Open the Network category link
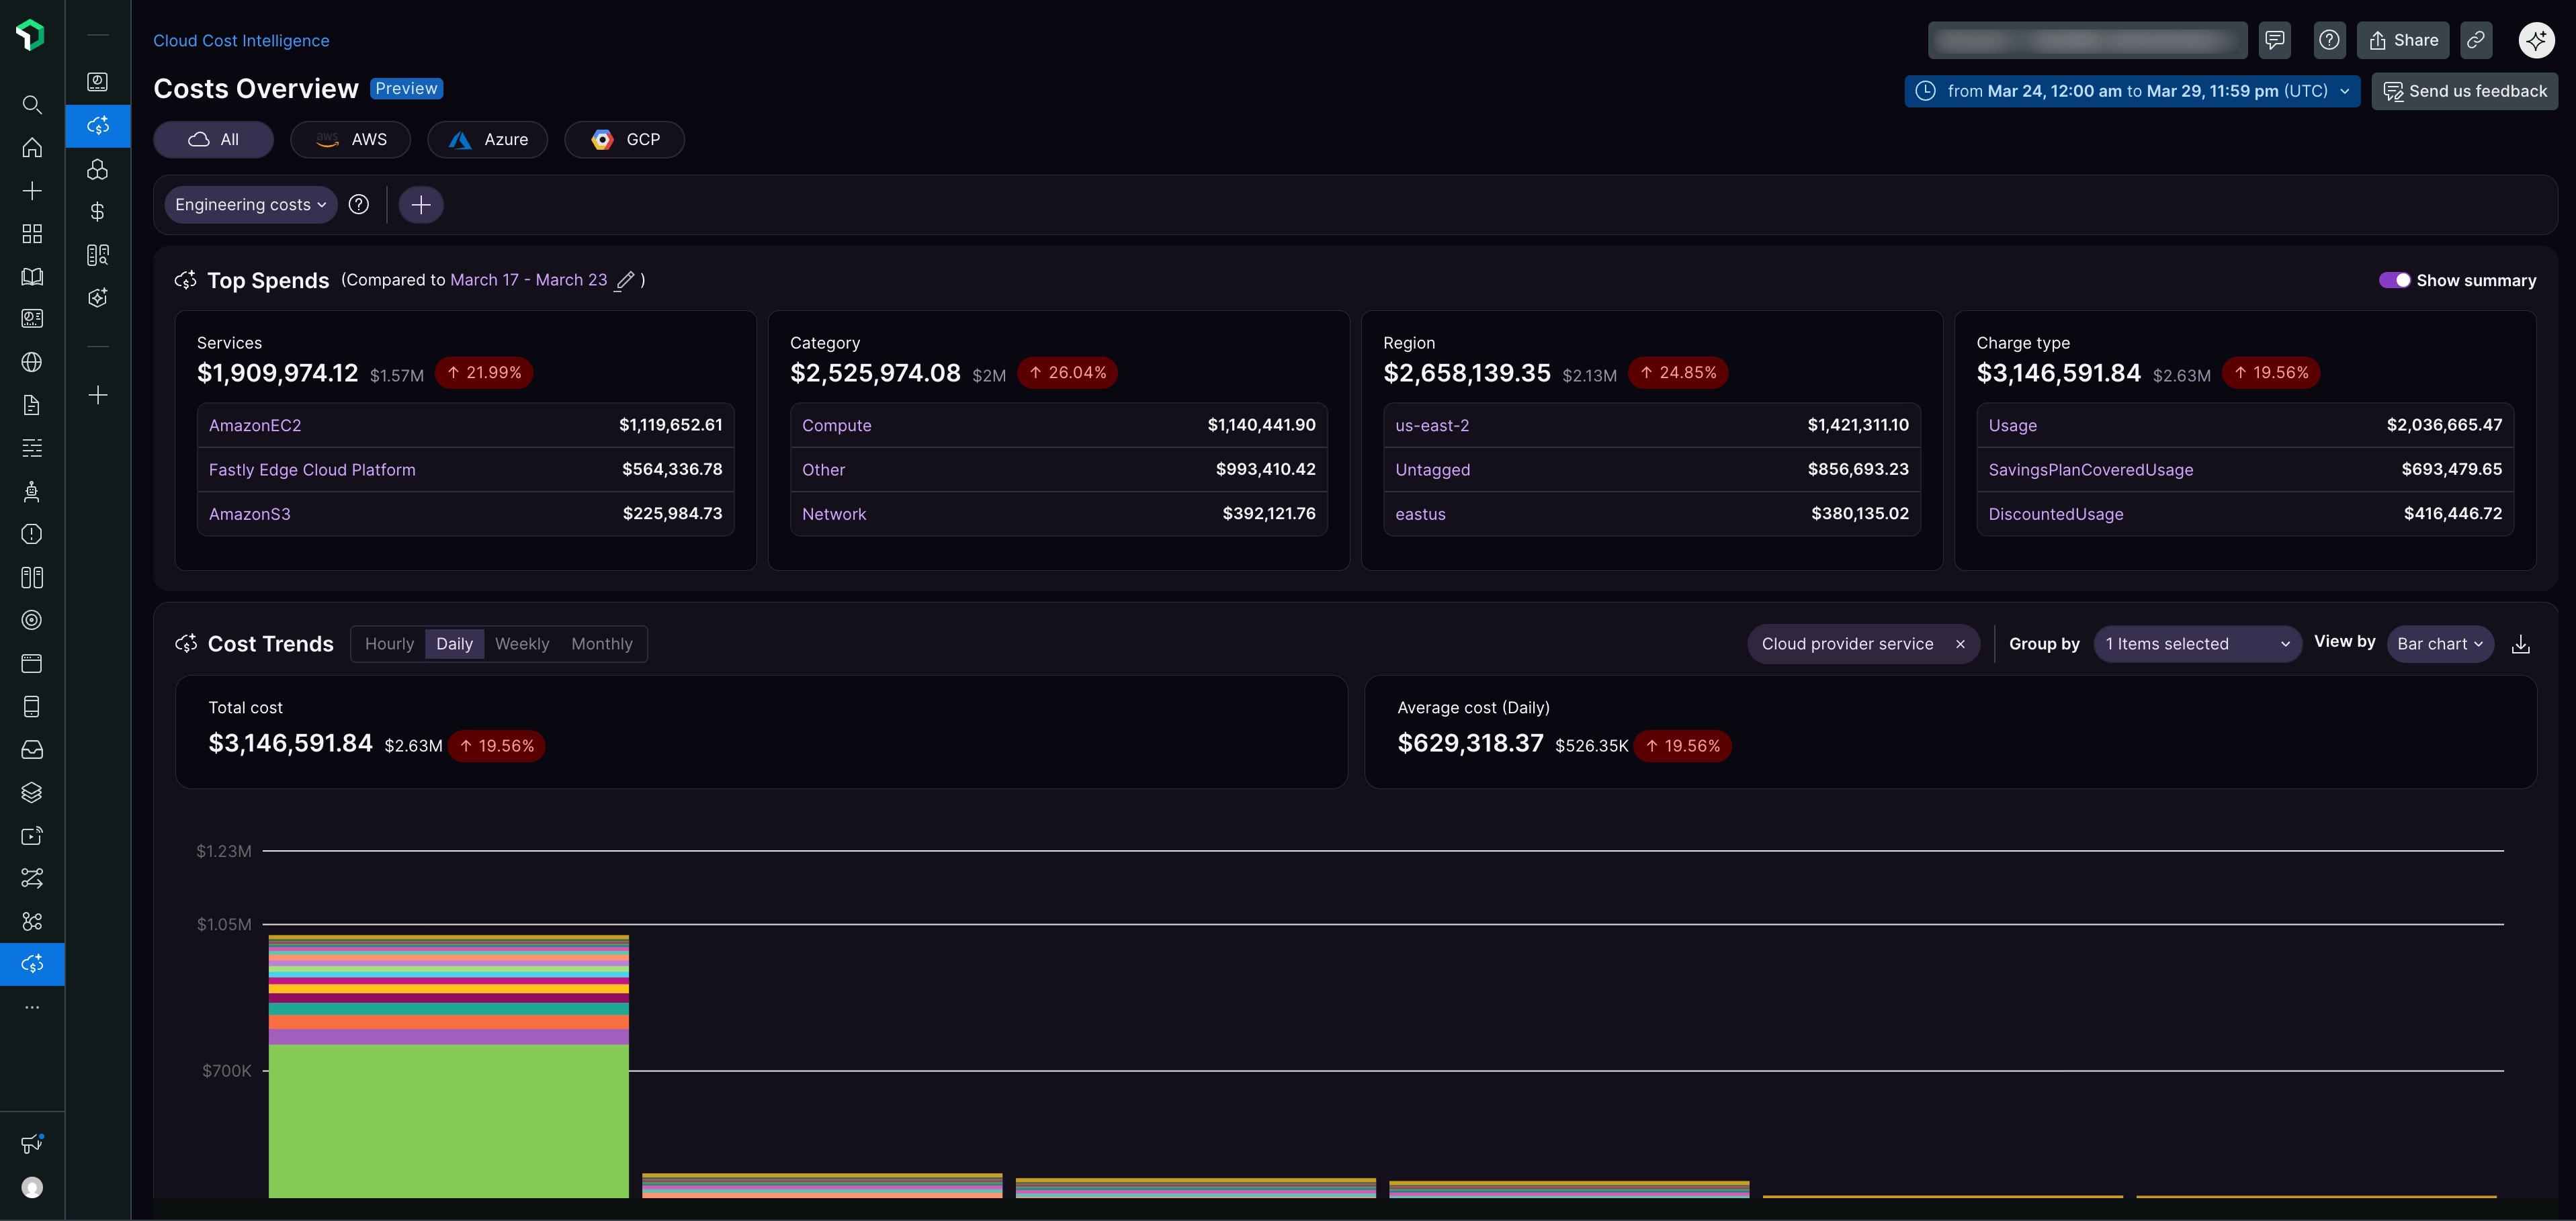 point(834,514)
